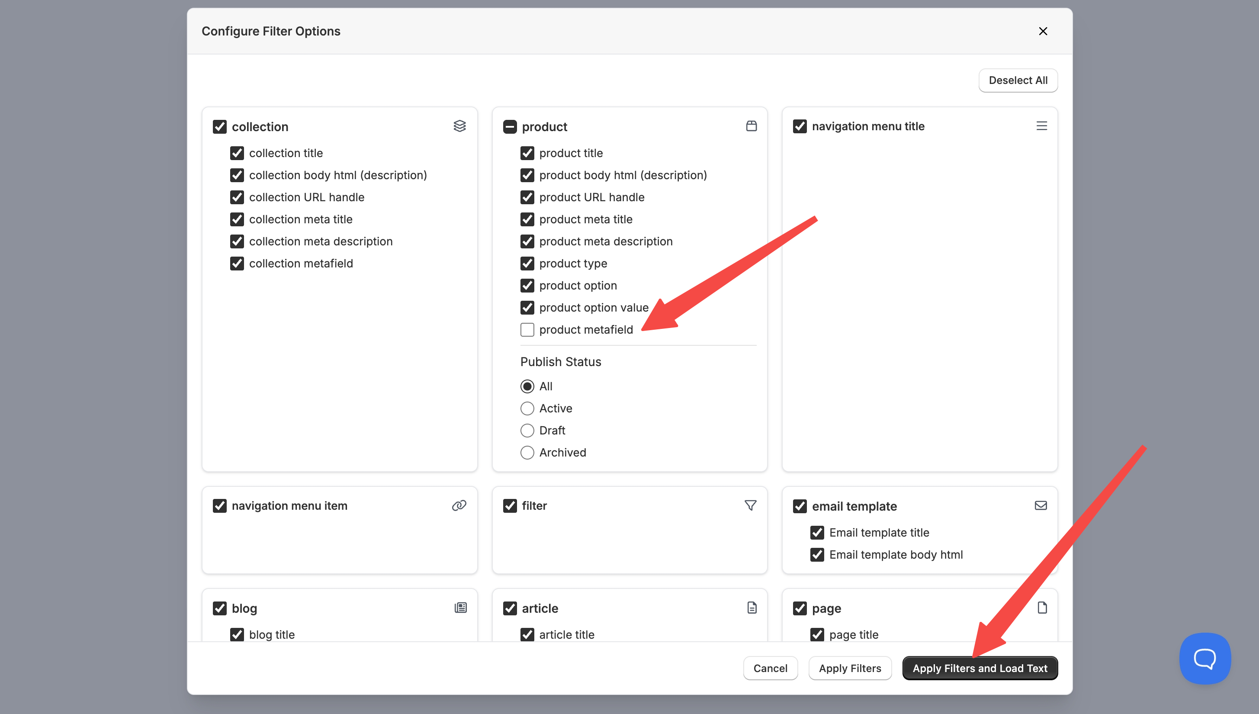Click the filter funnel icon
The width and height of the screenshot is (1259, 714).
click(750, 505)
